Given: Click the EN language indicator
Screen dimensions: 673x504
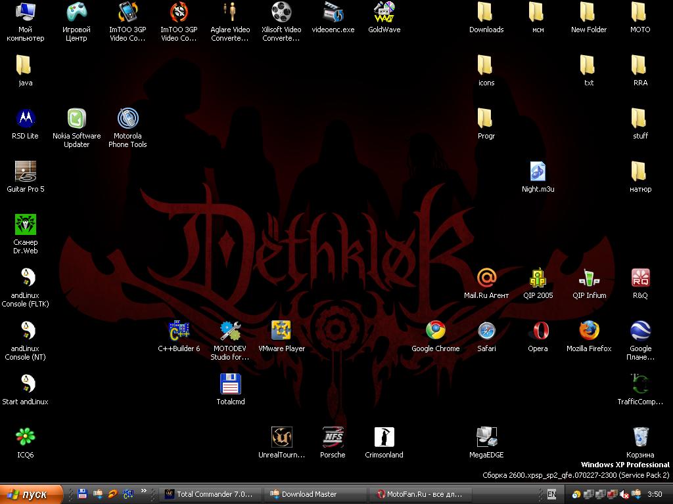Looking at the screenshot, I should tap(551, 494).
